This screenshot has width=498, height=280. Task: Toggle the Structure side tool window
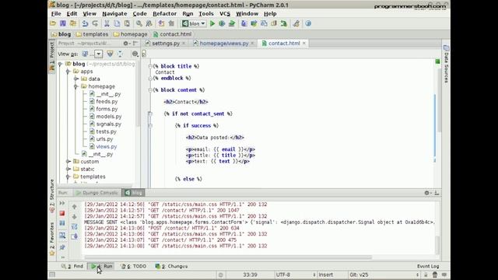52,196
